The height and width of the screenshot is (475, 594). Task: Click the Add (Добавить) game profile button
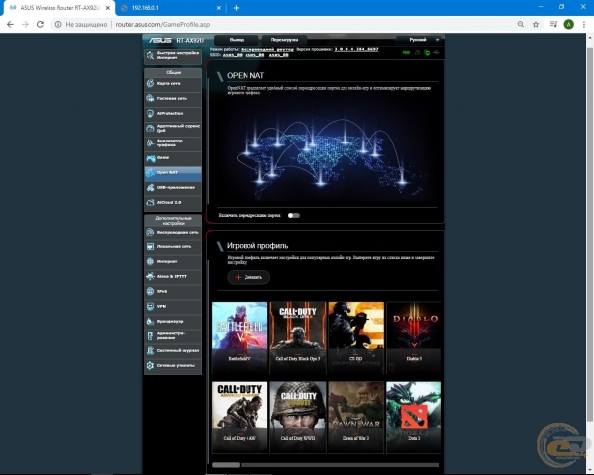248,277
